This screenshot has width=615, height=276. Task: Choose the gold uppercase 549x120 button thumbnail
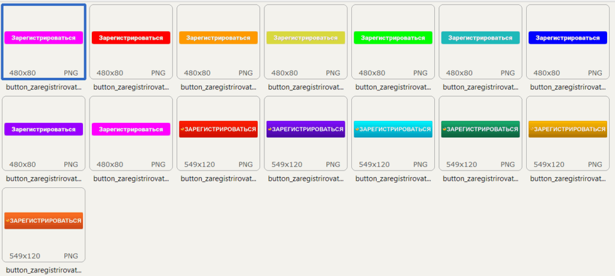(x=568, y=129)
